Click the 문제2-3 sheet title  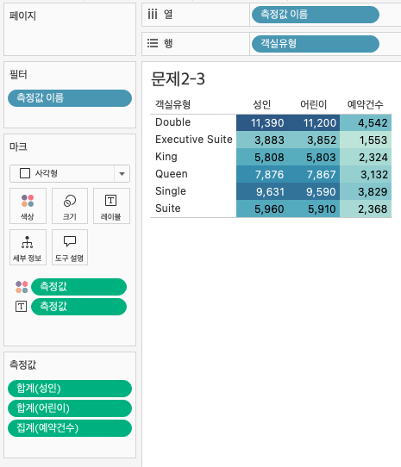click(178, 79)
